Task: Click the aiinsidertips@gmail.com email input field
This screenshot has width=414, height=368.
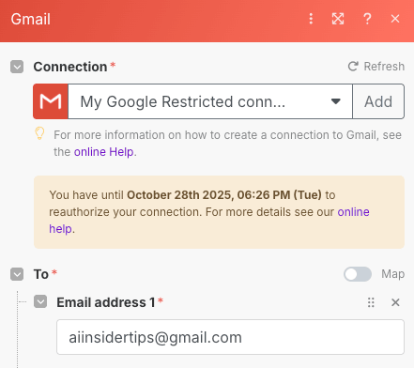Action: click(x=230, y=337)
